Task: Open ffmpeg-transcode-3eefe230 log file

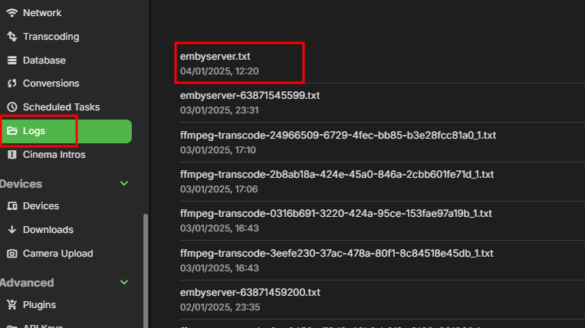Action: [x=337, y=254]
